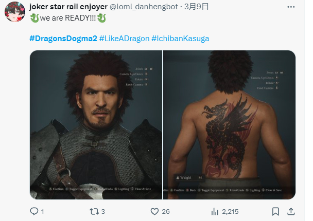Bookmark this tweet
This screenshot has width=313, height=221.
(276, 211)
